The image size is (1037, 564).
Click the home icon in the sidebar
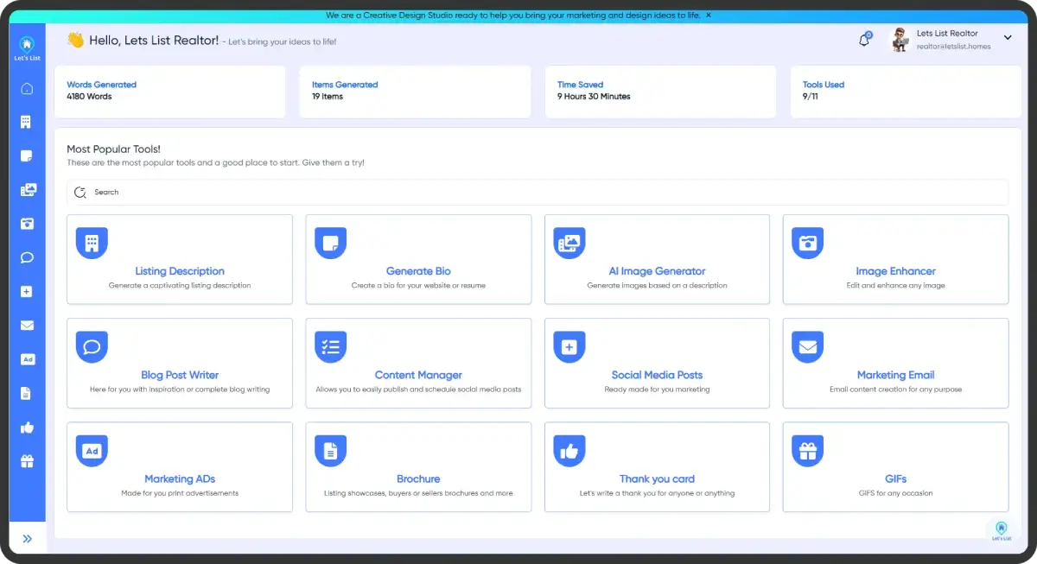pos(27,89)
